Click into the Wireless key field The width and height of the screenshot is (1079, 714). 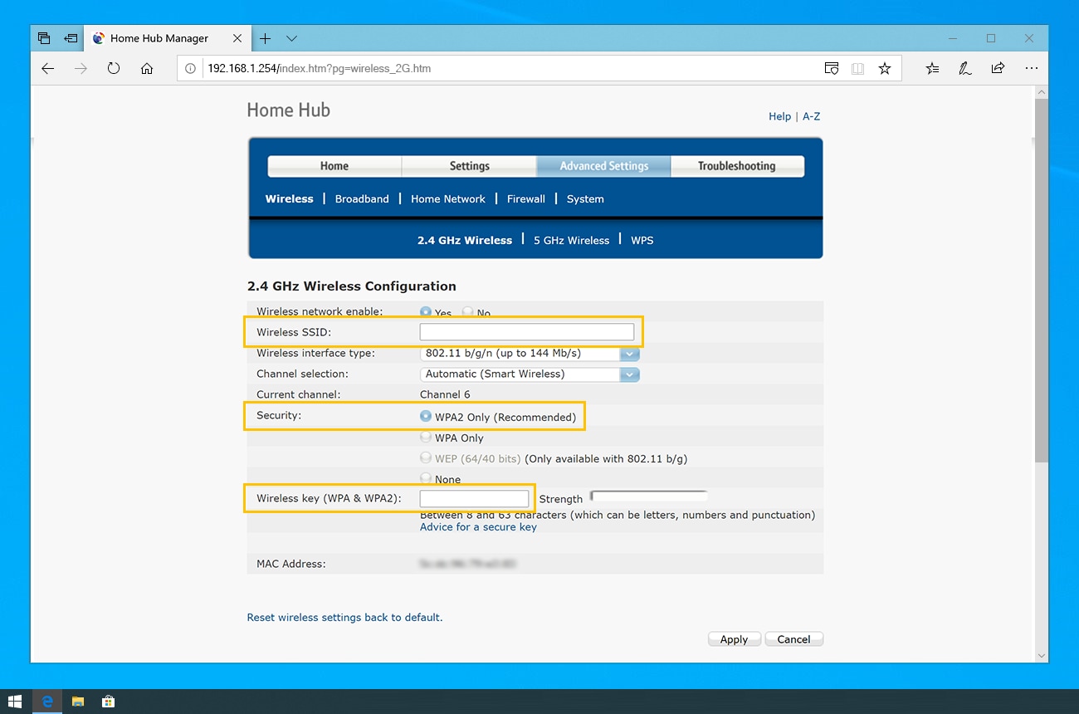click(x=474, y=498)
